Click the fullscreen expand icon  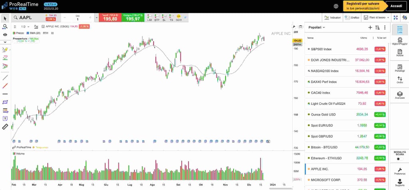395,18
